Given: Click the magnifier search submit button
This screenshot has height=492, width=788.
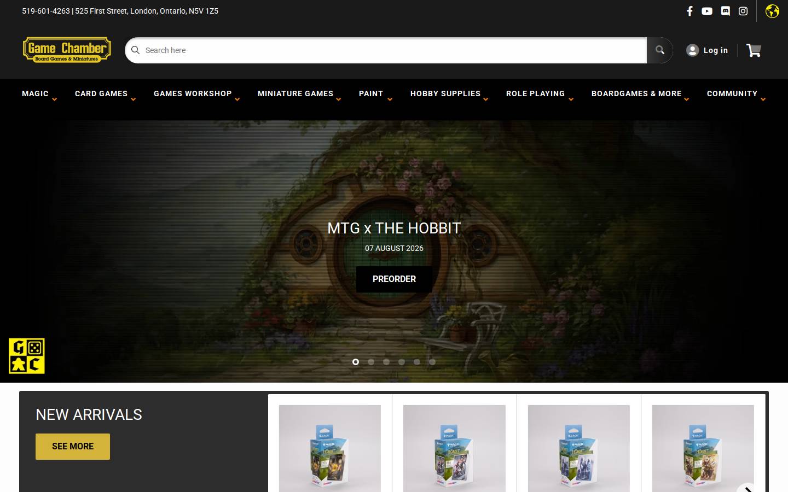Looking at the screenshot, I should (x=660, y=50).
